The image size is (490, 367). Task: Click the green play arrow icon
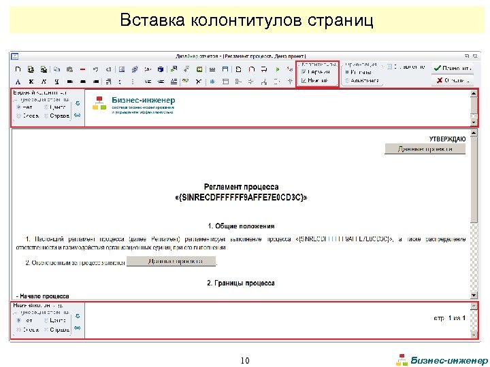click(277, 69)
